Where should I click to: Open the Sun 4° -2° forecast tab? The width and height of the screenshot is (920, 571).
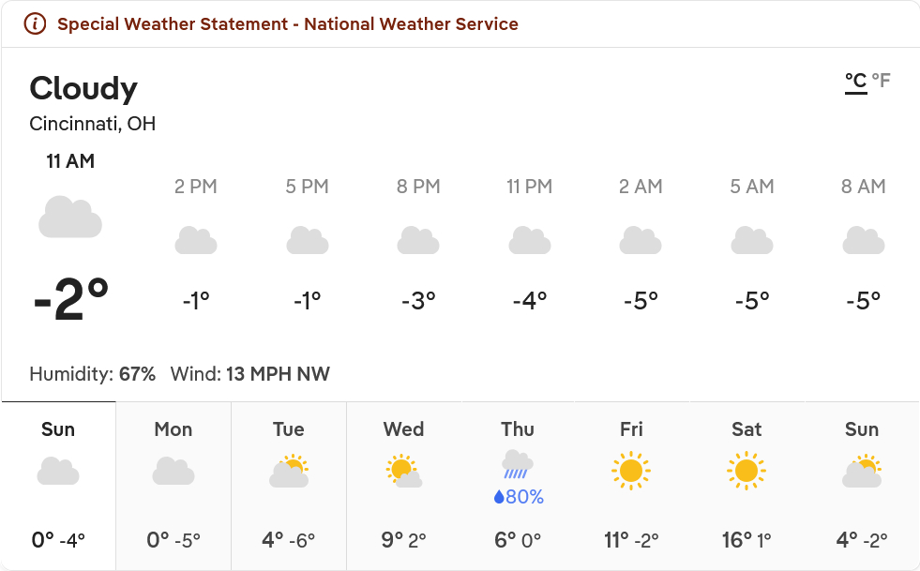coord(862,486)
